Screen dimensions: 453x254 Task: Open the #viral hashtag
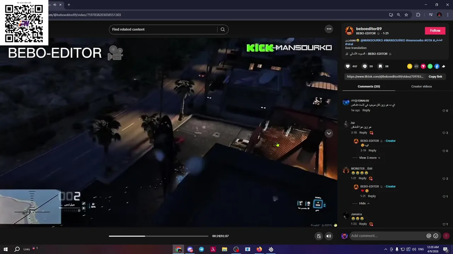click(x=349, y=44)
